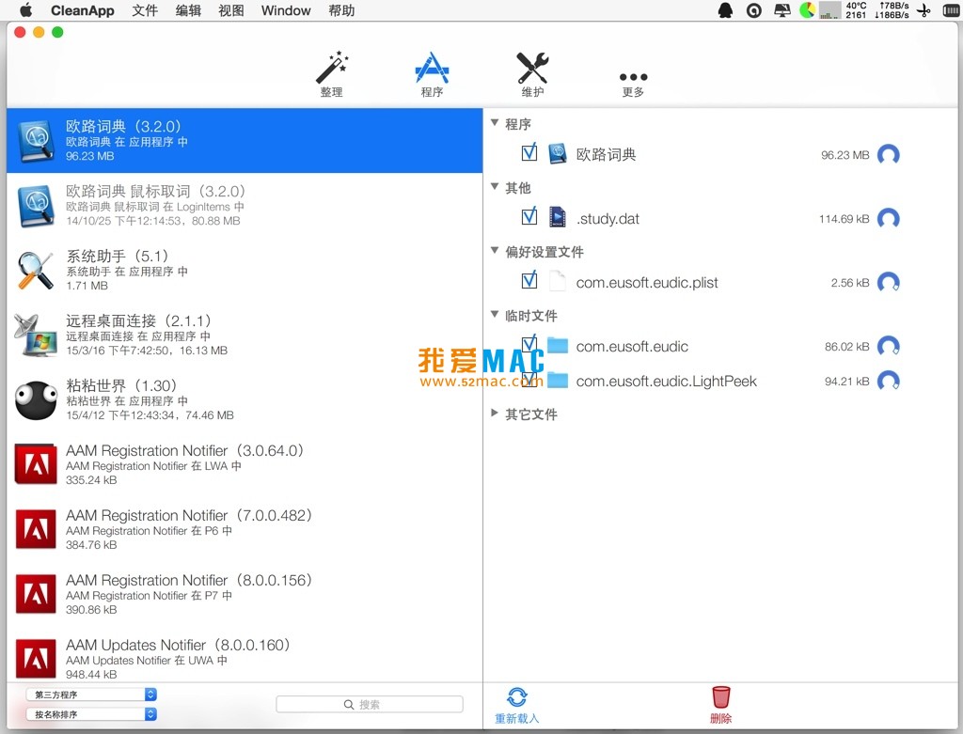Open the 帮助 menu

tap(341, 10)
